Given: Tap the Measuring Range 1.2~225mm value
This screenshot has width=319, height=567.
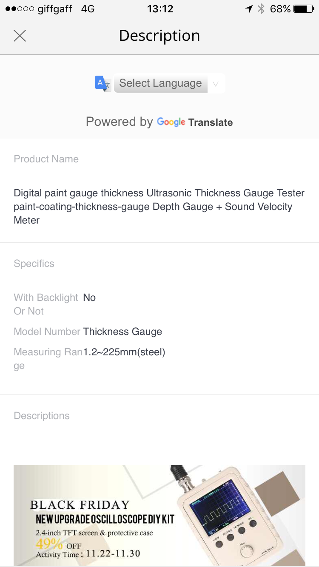Looking at the screenshot, I should pos(124,352).
